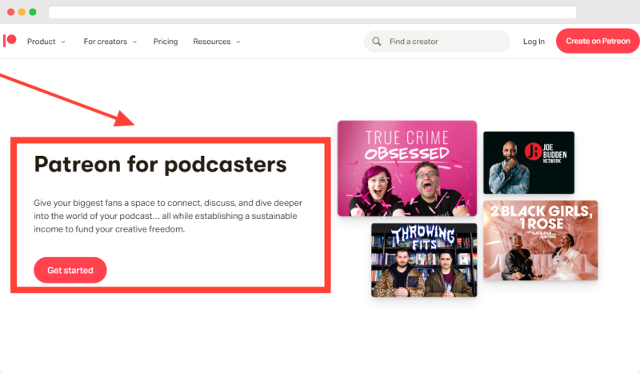Click the Create on Patreon button
Image resolution: width=640 pixels, height=373 pixels.
(x=598, y=41)
